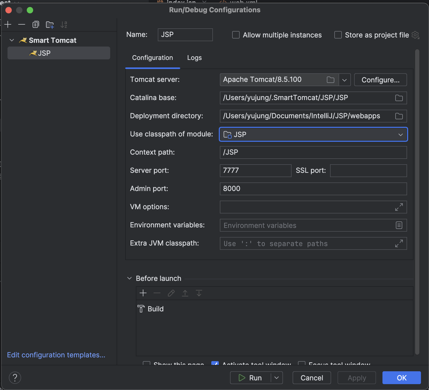Uncheck Activate tool window
Viewport: 429px width, 390px height.
coord(215,363)
